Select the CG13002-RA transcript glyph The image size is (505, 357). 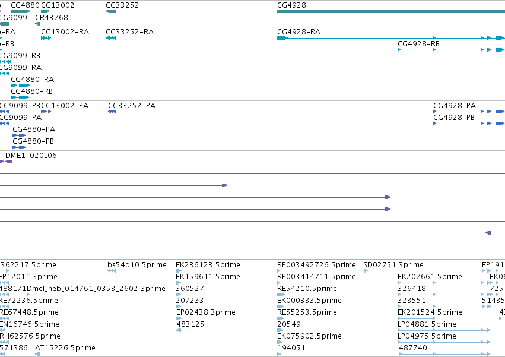[46, 38]
